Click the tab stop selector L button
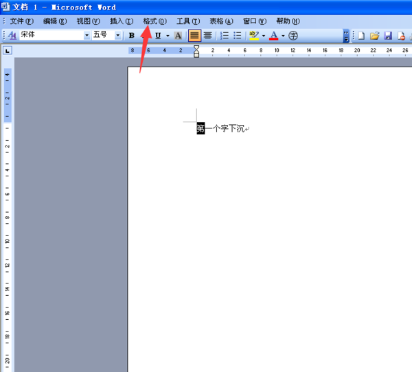The image size is (412, 372). point(8,50)
